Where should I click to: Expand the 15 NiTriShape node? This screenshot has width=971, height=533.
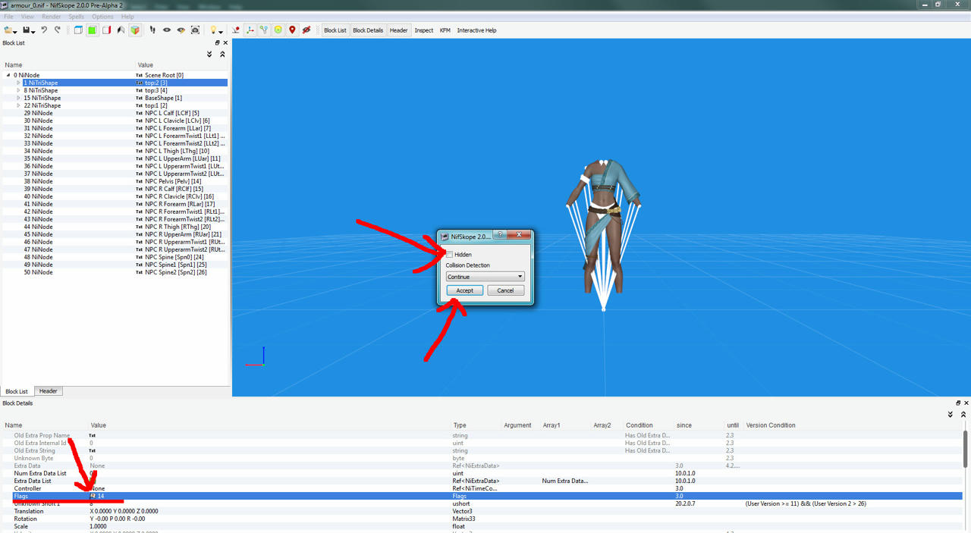(18, 98)
